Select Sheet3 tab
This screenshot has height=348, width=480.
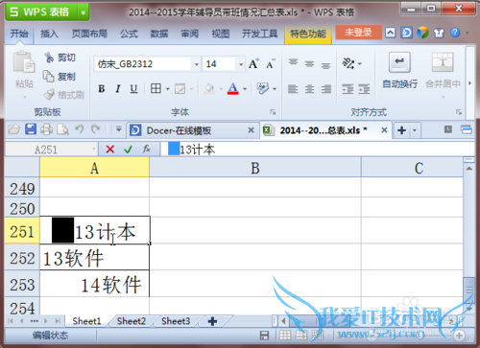click(176, 321)
